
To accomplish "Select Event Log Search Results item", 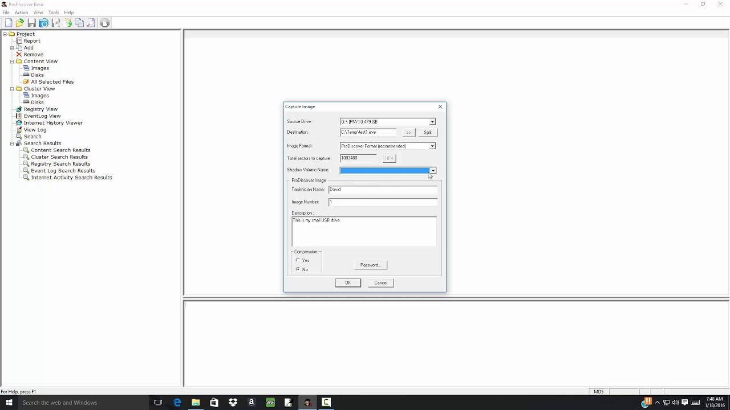I will pyautogui.click(x=63, y=171).
